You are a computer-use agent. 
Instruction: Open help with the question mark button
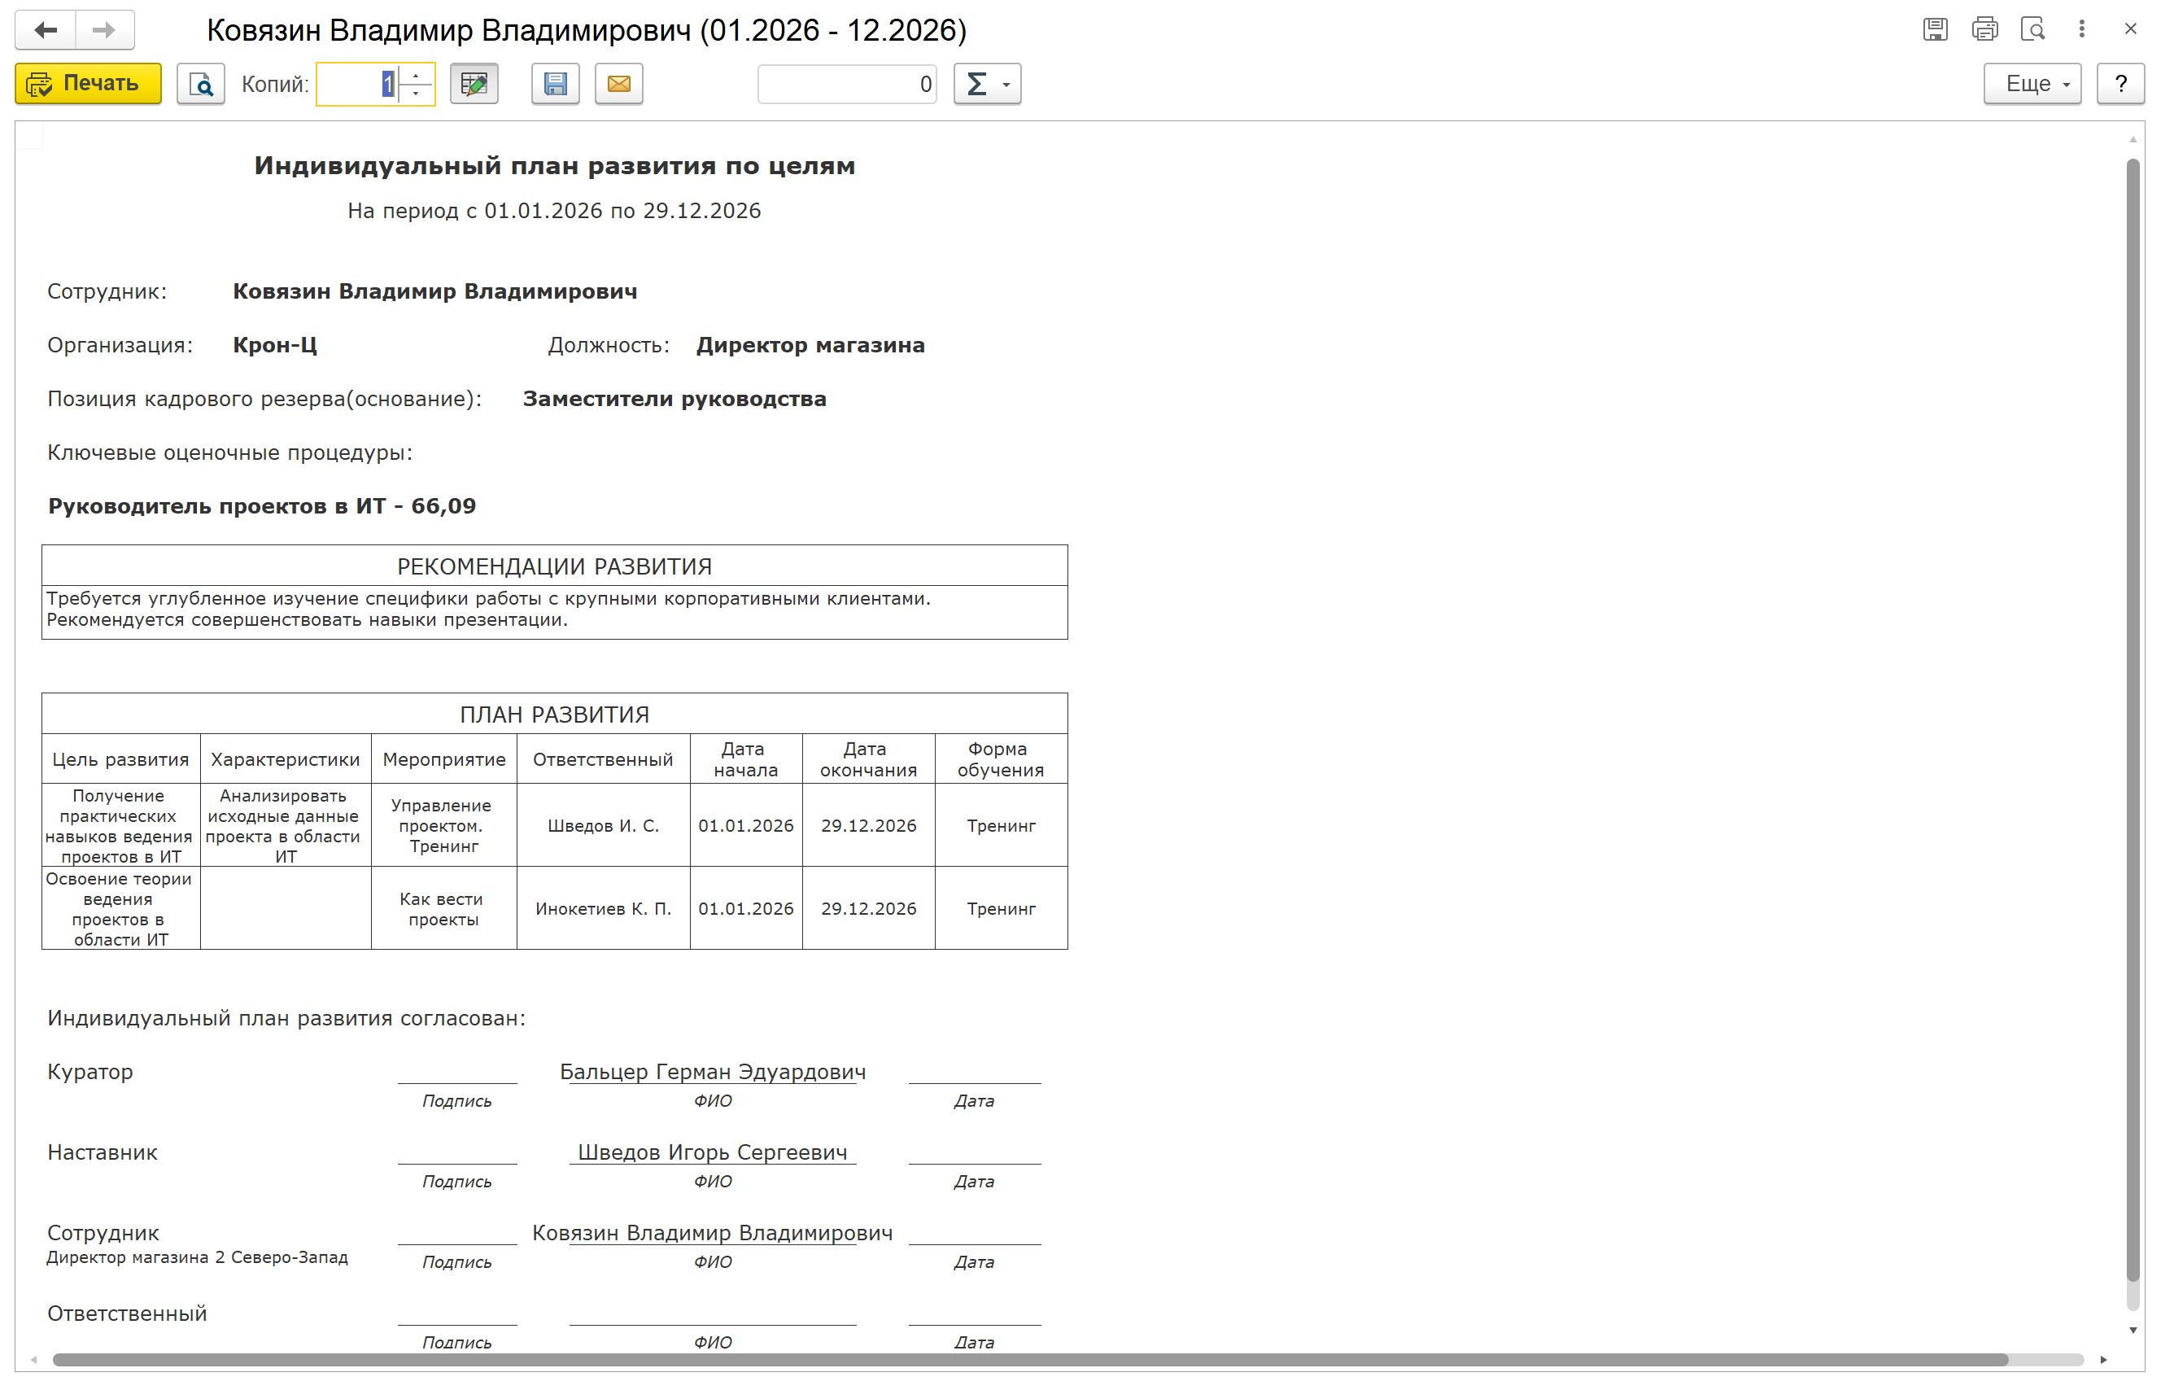click(x=2119, y=84)
